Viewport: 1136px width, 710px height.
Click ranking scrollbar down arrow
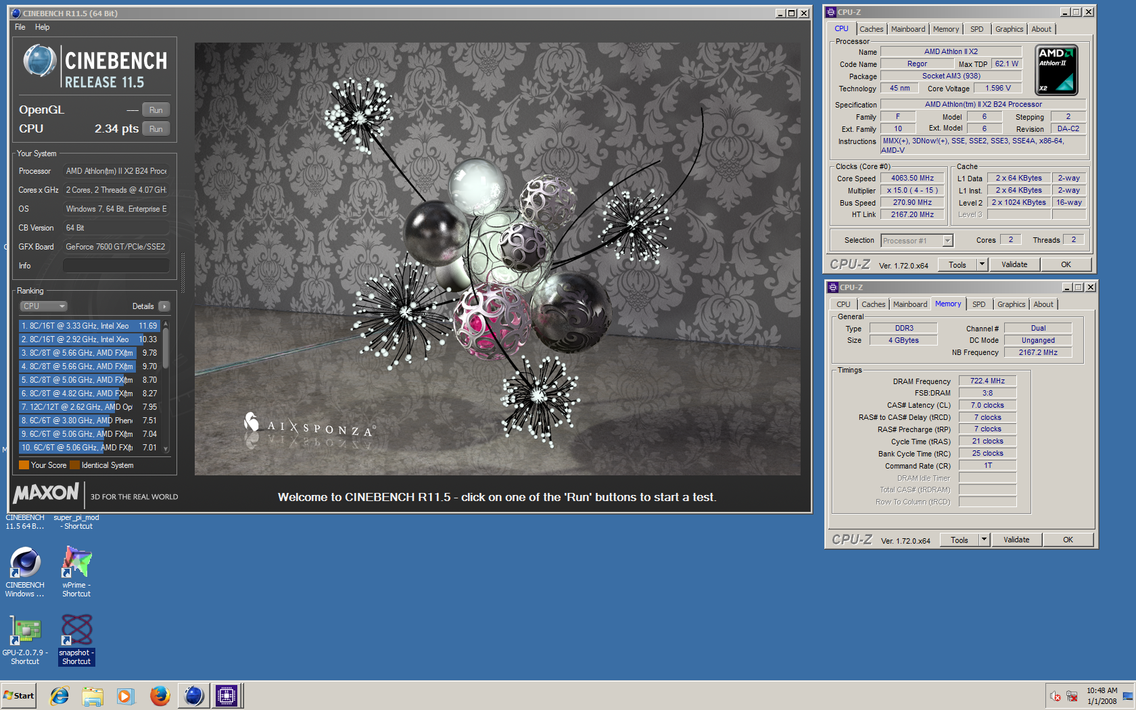pos(166,448)
